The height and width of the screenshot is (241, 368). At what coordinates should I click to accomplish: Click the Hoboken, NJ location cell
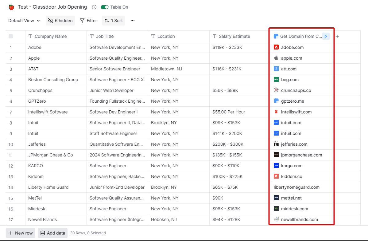coord(179,219)
